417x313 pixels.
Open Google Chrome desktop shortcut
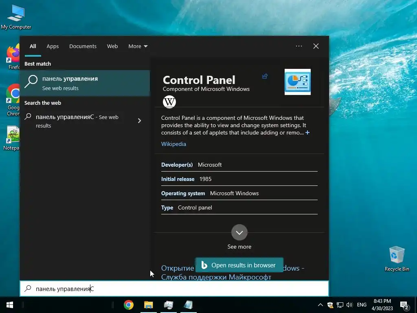13,100
